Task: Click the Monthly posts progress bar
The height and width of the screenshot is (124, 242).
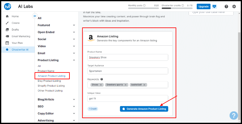Action: point(143,8)
